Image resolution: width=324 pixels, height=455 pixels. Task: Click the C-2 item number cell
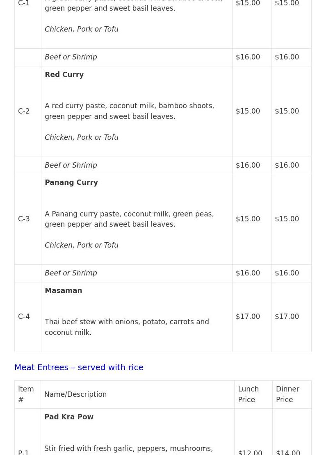tap(24, 111)
